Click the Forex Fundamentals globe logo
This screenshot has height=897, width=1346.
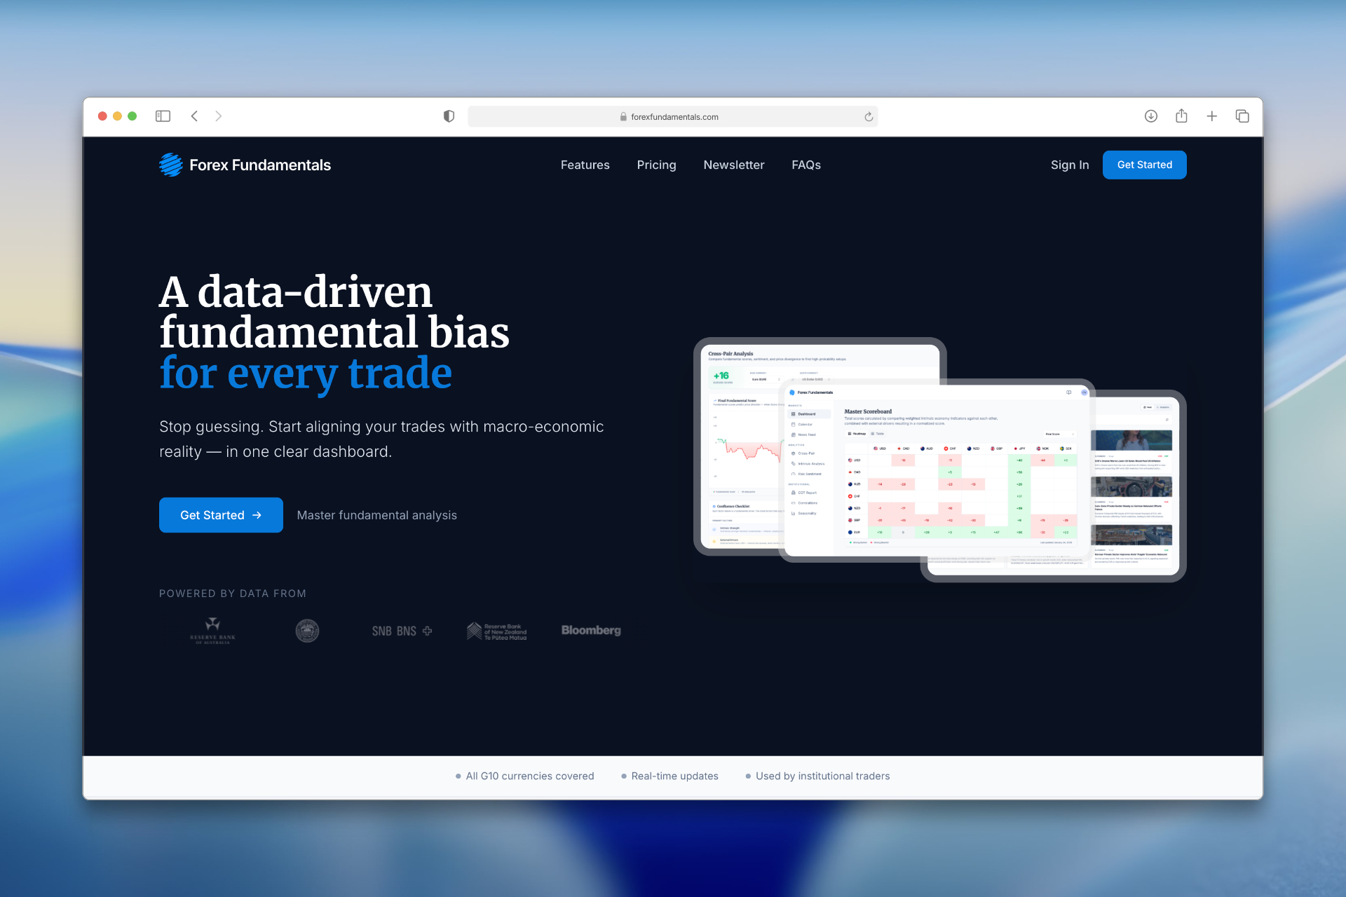(x=171, y=165)
